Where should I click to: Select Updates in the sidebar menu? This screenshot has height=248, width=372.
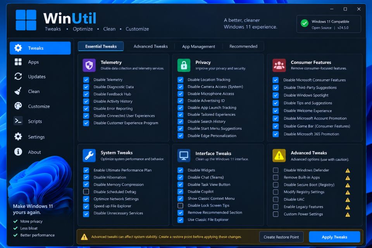(40, 76)
